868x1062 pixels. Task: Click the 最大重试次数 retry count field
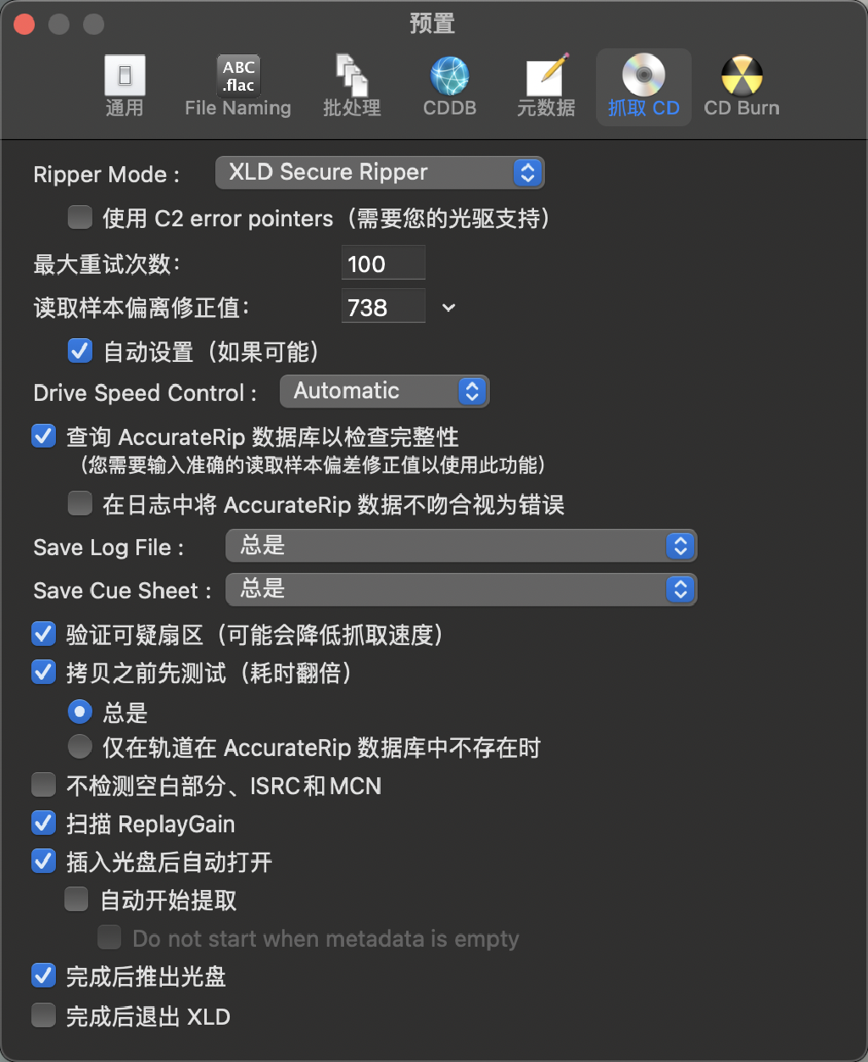coord(383,263)
